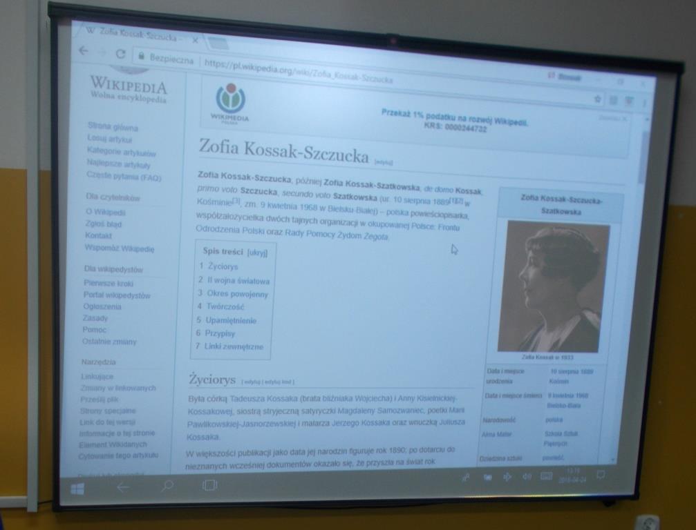
Task: Open Zgłoś błąd link
Action: (x=103, y=224)
